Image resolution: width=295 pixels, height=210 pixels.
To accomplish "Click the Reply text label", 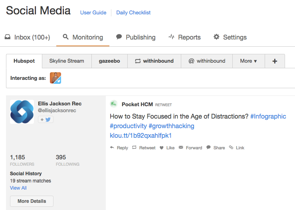I will [x=123, y=148].
